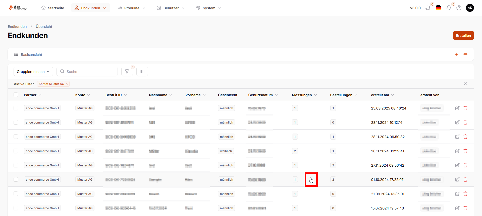Remove the Konto: Muster AG filter tag
482x216 pixels.
[x=67, y=84]
